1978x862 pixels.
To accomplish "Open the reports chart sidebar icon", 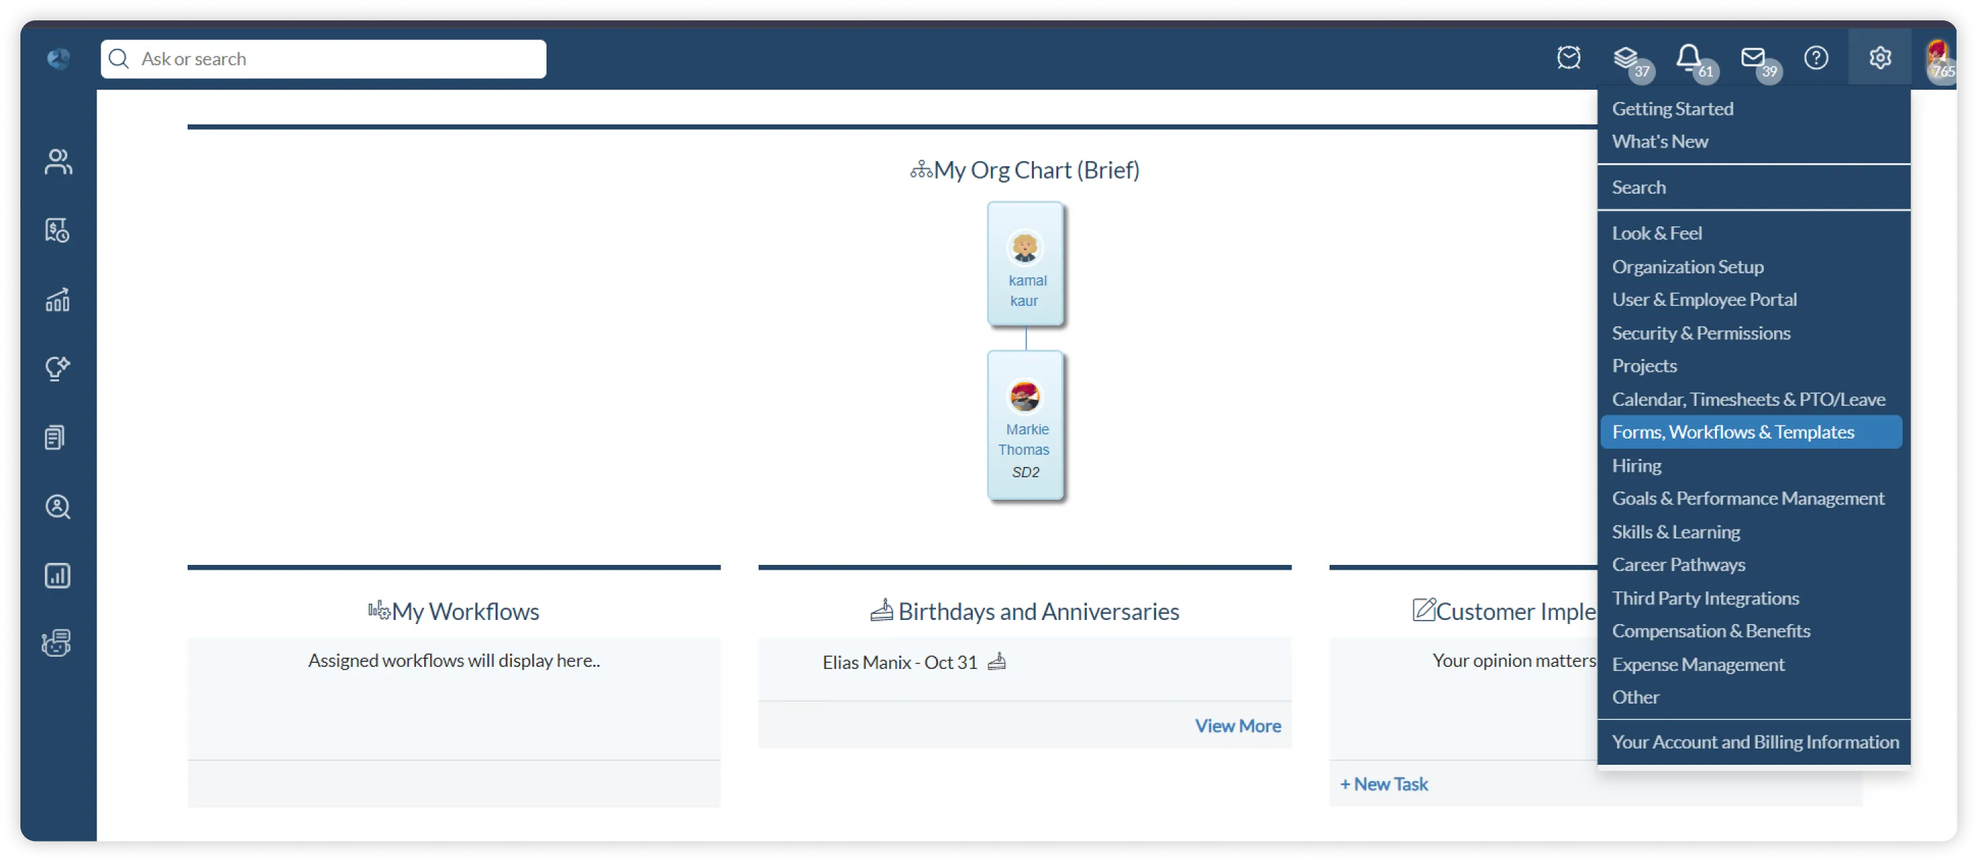I will click(58, 575).
